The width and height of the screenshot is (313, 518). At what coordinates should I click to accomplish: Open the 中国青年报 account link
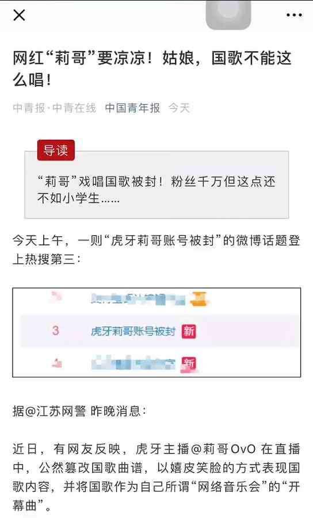point(132,108)
